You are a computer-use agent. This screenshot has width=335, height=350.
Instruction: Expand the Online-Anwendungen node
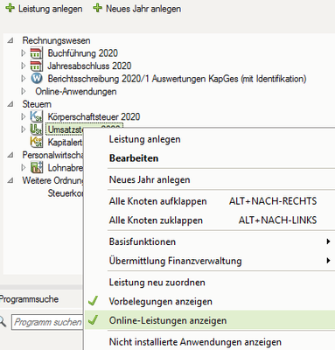pyautogui.click(x=24, y=91)
